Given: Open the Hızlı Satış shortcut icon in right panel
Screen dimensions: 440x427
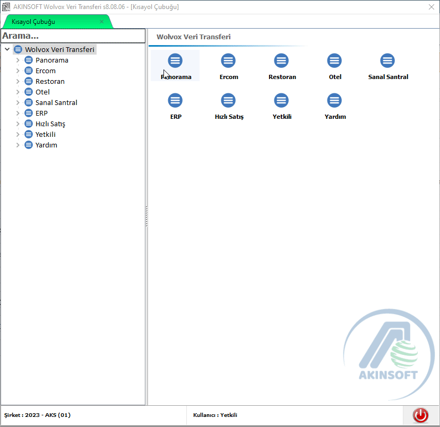Looking at the screenshot, I should (x=228, y=100).
